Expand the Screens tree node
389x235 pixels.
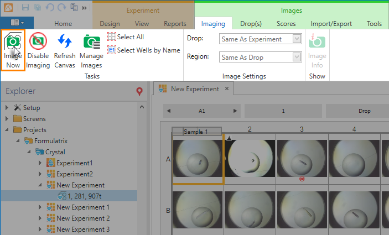tap(7, 119)
